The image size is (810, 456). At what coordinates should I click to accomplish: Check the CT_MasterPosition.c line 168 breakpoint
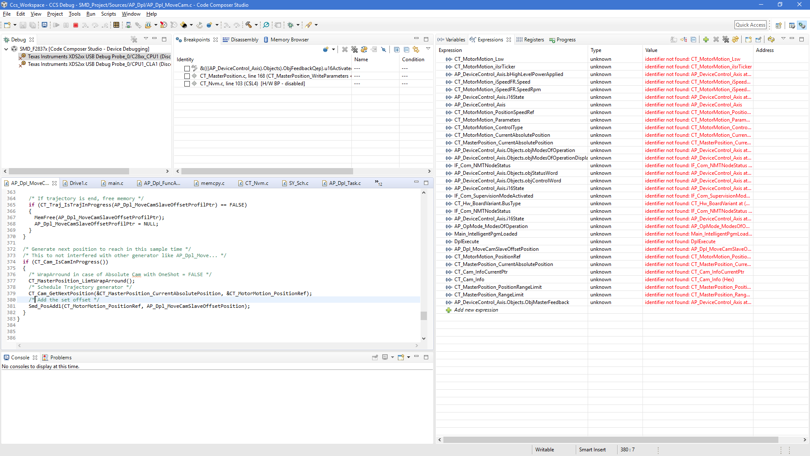pos(187,76)
